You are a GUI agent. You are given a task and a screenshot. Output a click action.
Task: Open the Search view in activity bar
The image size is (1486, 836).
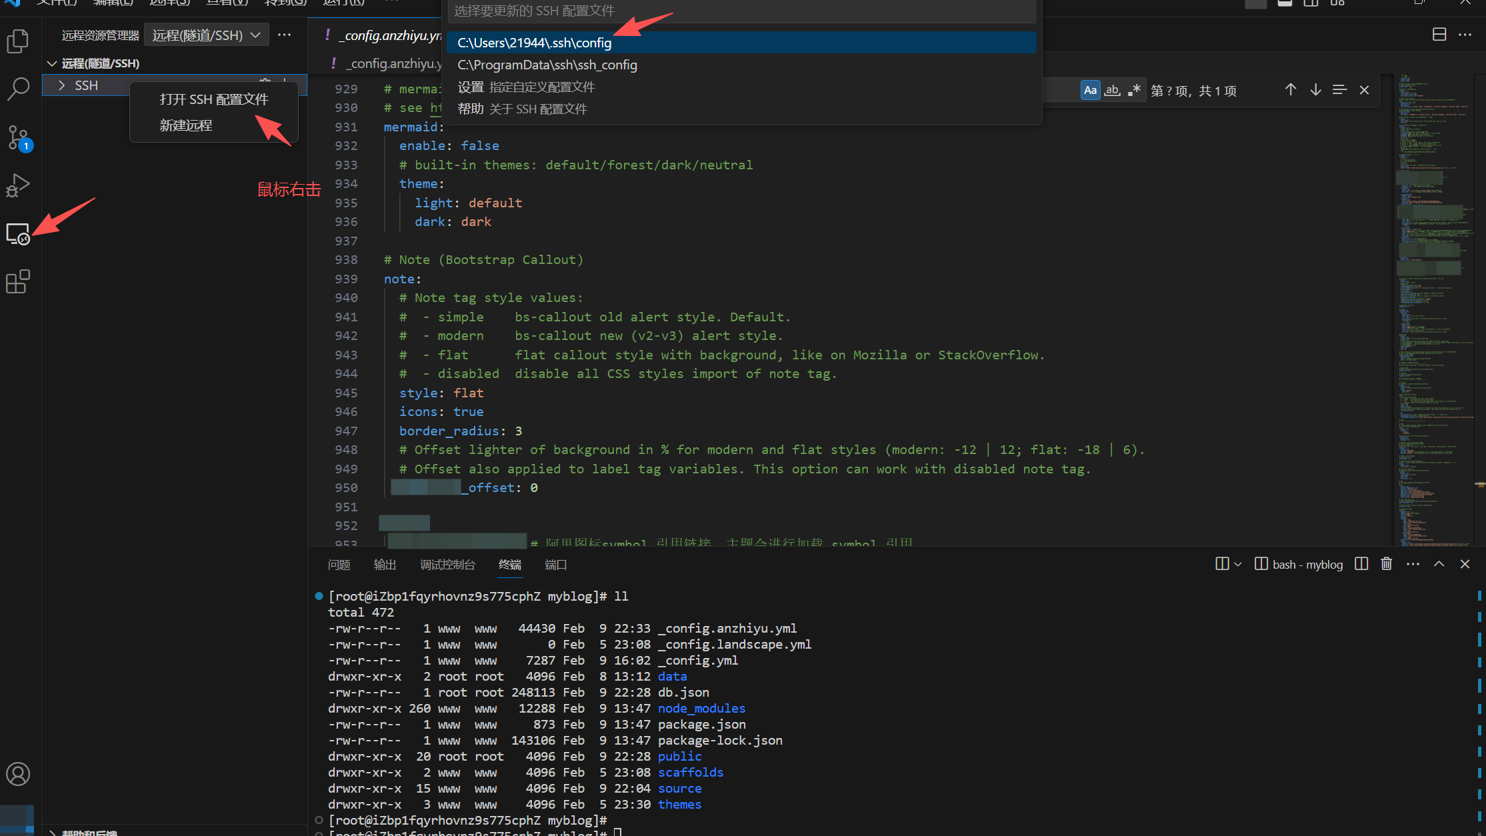point(18,88)
